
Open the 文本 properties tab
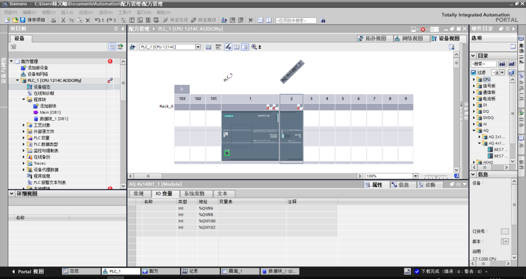coord(224,193)
